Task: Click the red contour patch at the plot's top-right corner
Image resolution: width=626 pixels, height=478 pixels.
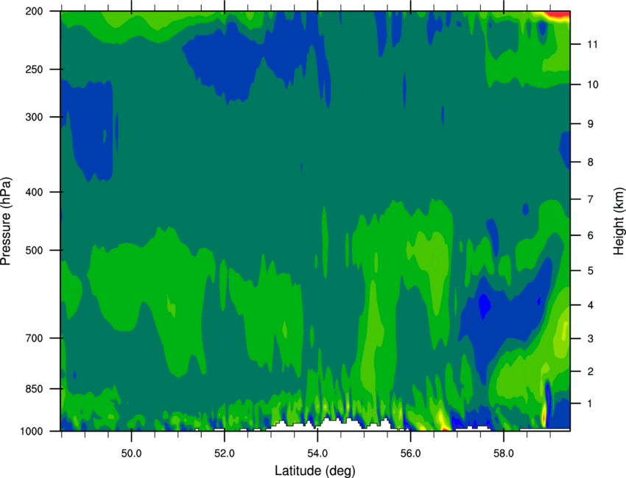Action: tap(558, 15)
